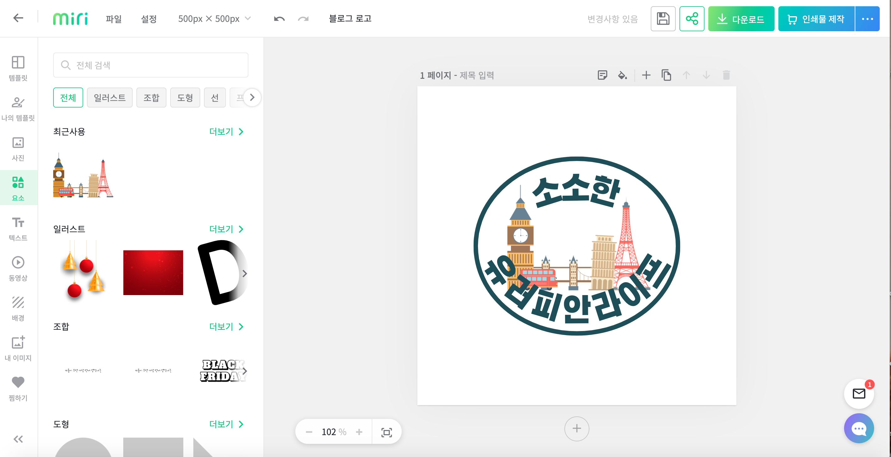The width and height of the screenshot is (891, 457).
Task: Select the 도형 filter chip
Action: 185,98
